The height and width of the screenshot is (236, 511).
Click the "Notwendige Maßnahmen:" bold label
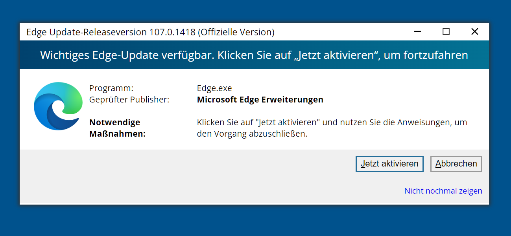tap(117, 128)
